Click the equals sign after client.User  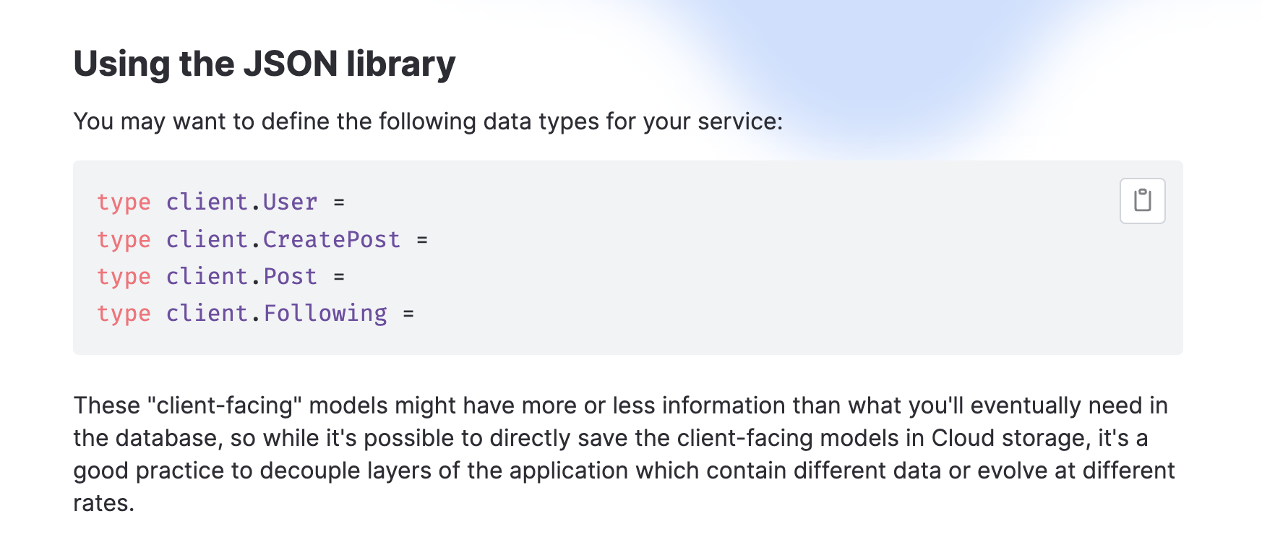[x=339, y=202]
